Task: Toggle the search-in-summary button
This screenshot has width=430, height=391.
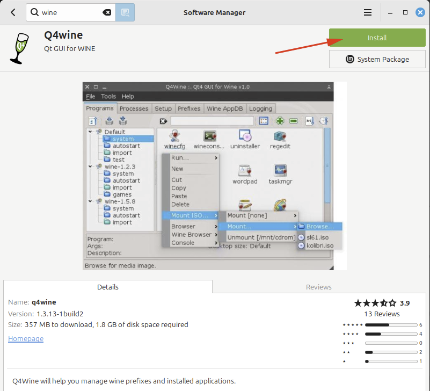Action: (x=125, y=12)
